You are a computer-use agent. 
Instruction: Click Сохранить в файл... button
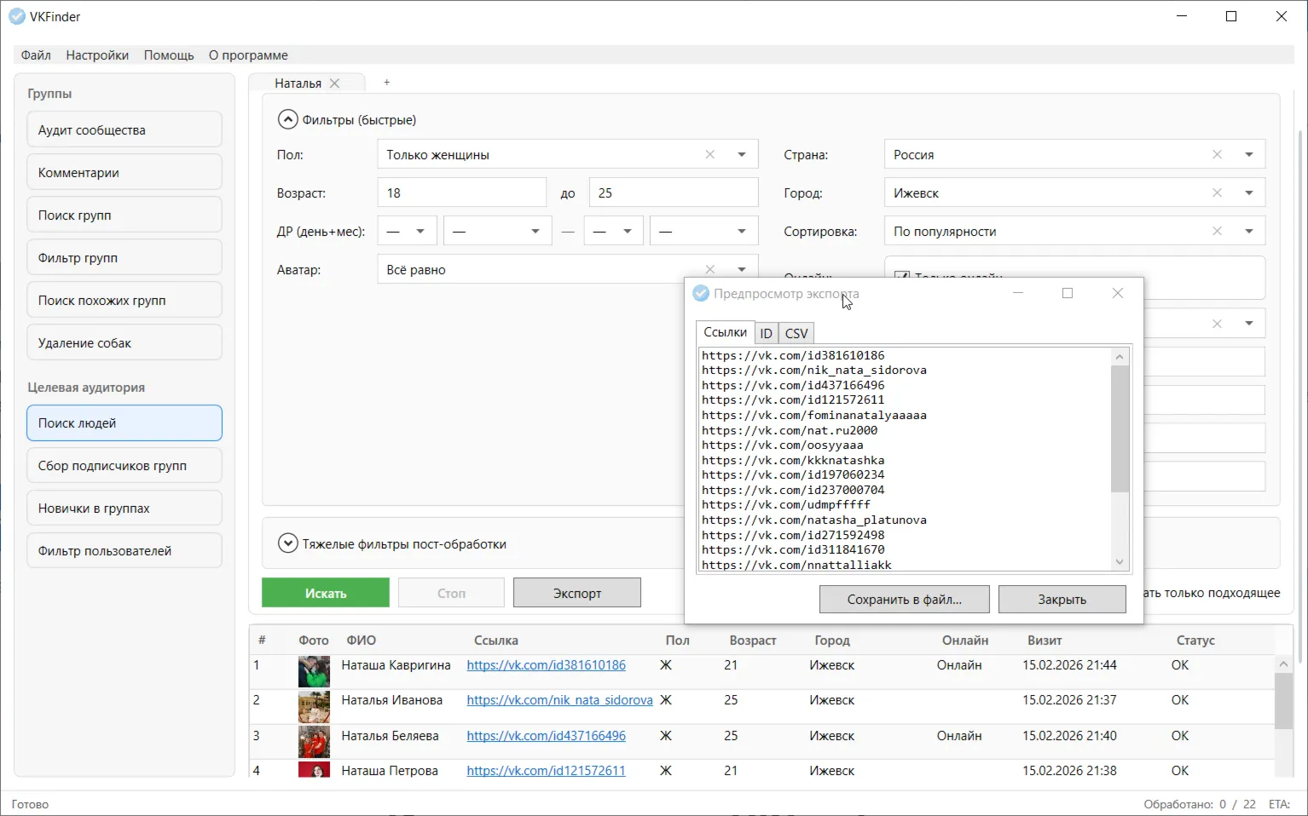click(904, 600)
